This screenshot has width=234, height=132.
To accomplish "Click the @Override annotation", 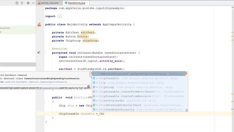I will point(60,49).
